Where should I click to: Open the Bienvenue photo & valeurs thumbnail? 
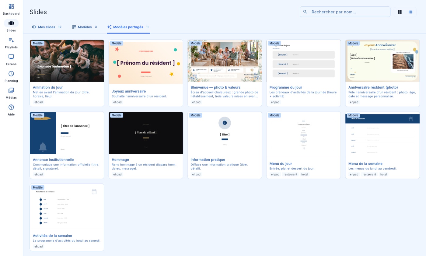(x=225, y=61)
